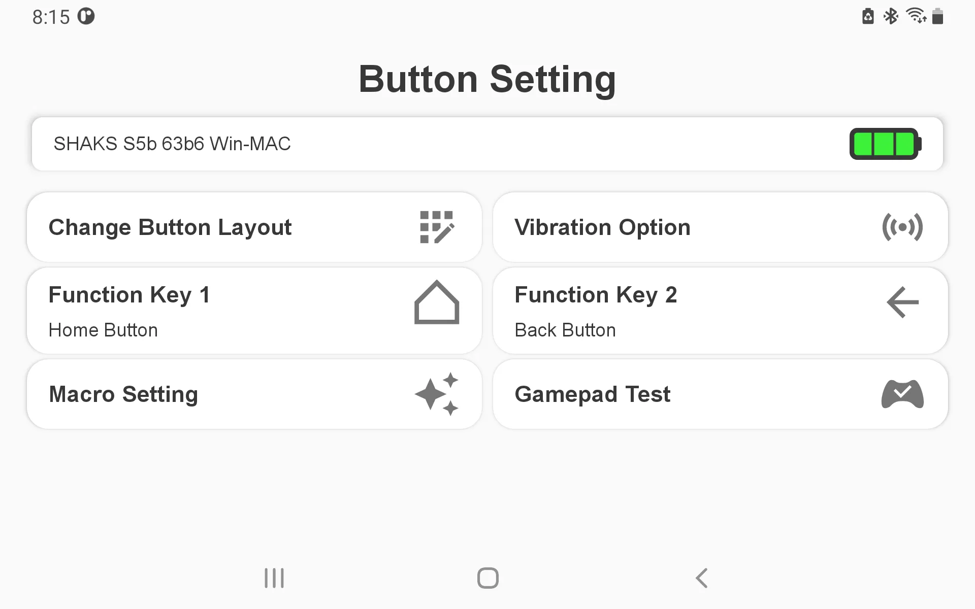Tap the SHAKS S5b 63b6 device name

point(172,144)
